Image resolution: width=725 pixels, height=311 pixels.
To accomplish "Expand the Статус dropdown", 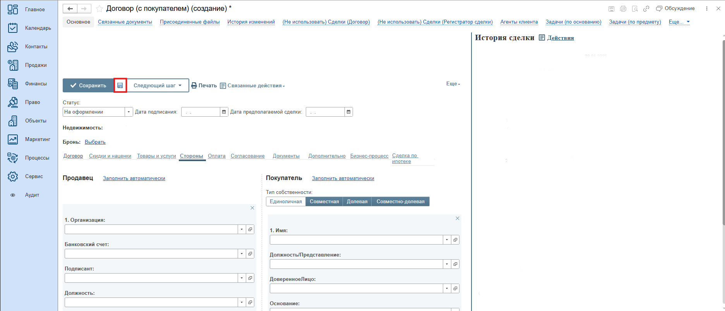I will coord(129,112).
